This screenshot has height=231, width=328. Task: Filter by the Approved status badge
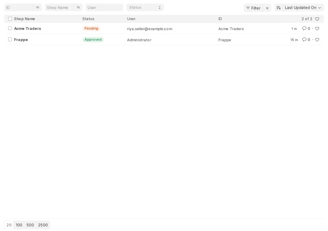click(x=93, y=40)
